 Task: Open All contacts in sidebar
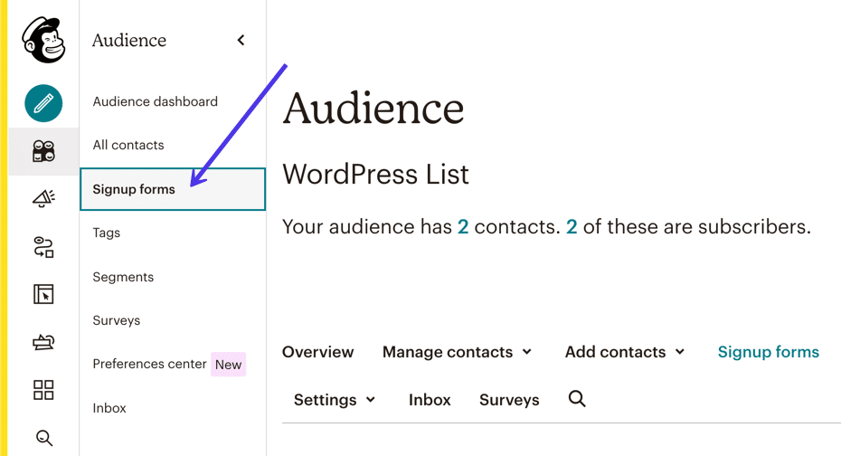pyautogui.click(x=128, y=145)
